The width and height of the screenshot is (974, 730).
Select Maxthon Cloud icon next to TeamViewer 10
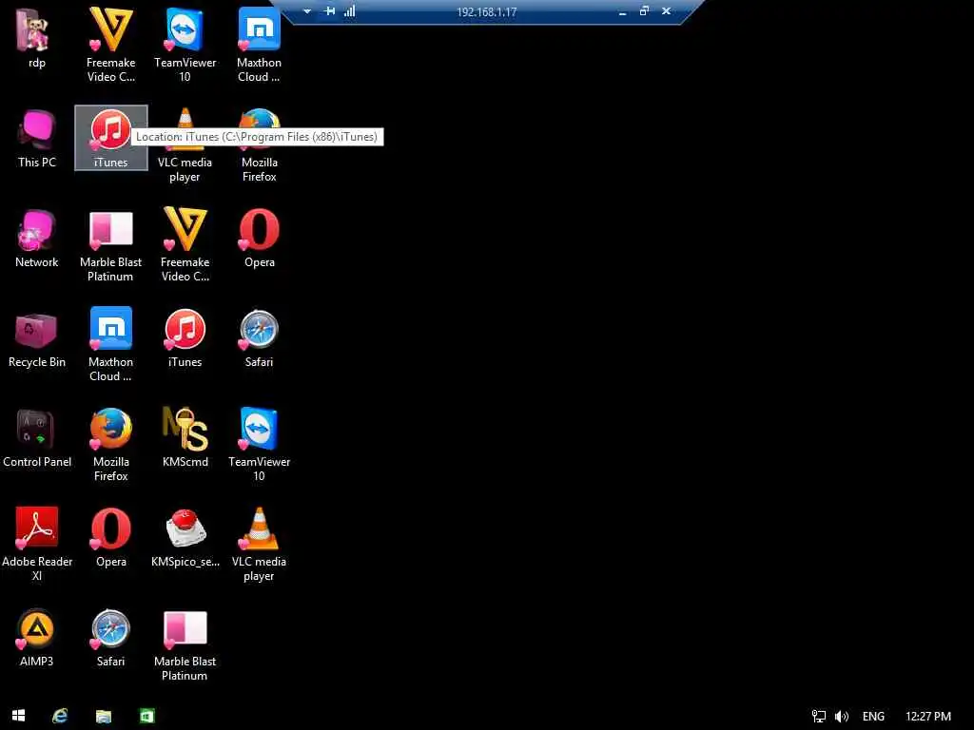[x=259, y=45]
